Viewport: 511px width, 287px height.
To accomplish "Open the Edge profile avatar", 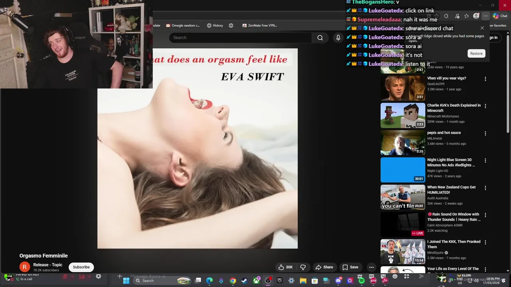I will click(476, 16).
